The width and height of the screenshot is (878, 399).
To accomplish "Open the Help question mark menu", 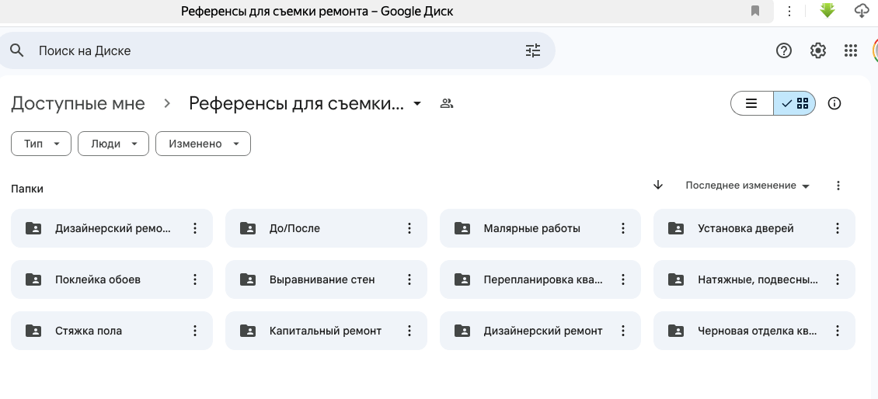I will point(783,50).
